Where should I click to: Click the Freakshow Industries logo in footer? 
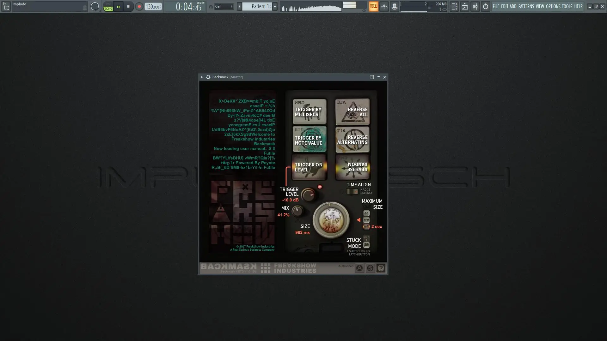pyautogui.click(x=288, y=268)
